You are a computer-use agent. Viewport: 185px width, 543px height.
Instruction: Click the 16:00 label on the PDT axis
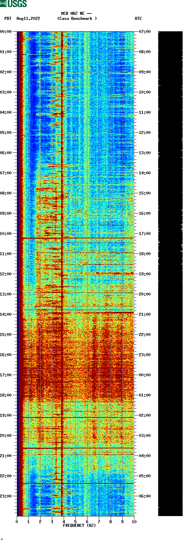[6, 355]
